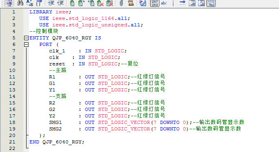The image size is (279, 152).
Task: Click the SMG2 port name
Action: click(55, 129)
